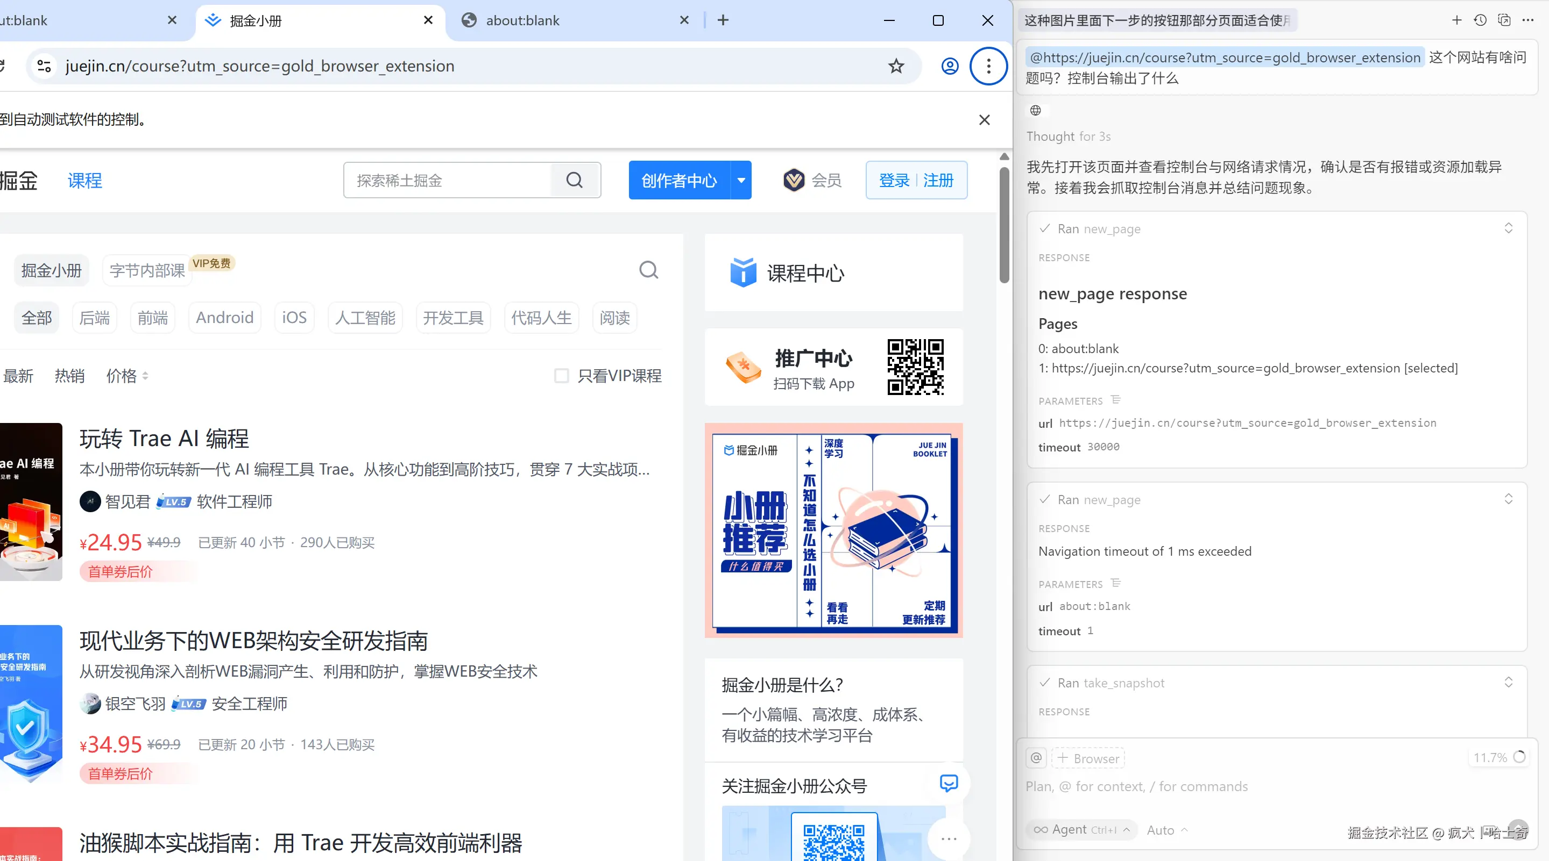Viewport: 1549px width, 861px height.
Task: Open Chrome three-dot menu
Action: click(988, 66)
